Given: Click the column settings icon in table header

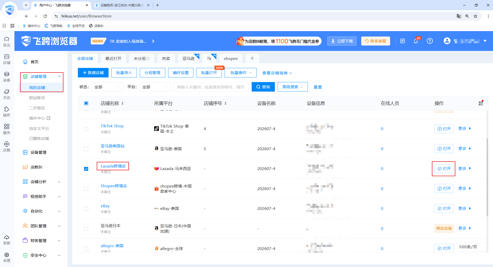Looking at the screenshot, I should [x=481, y=103].
